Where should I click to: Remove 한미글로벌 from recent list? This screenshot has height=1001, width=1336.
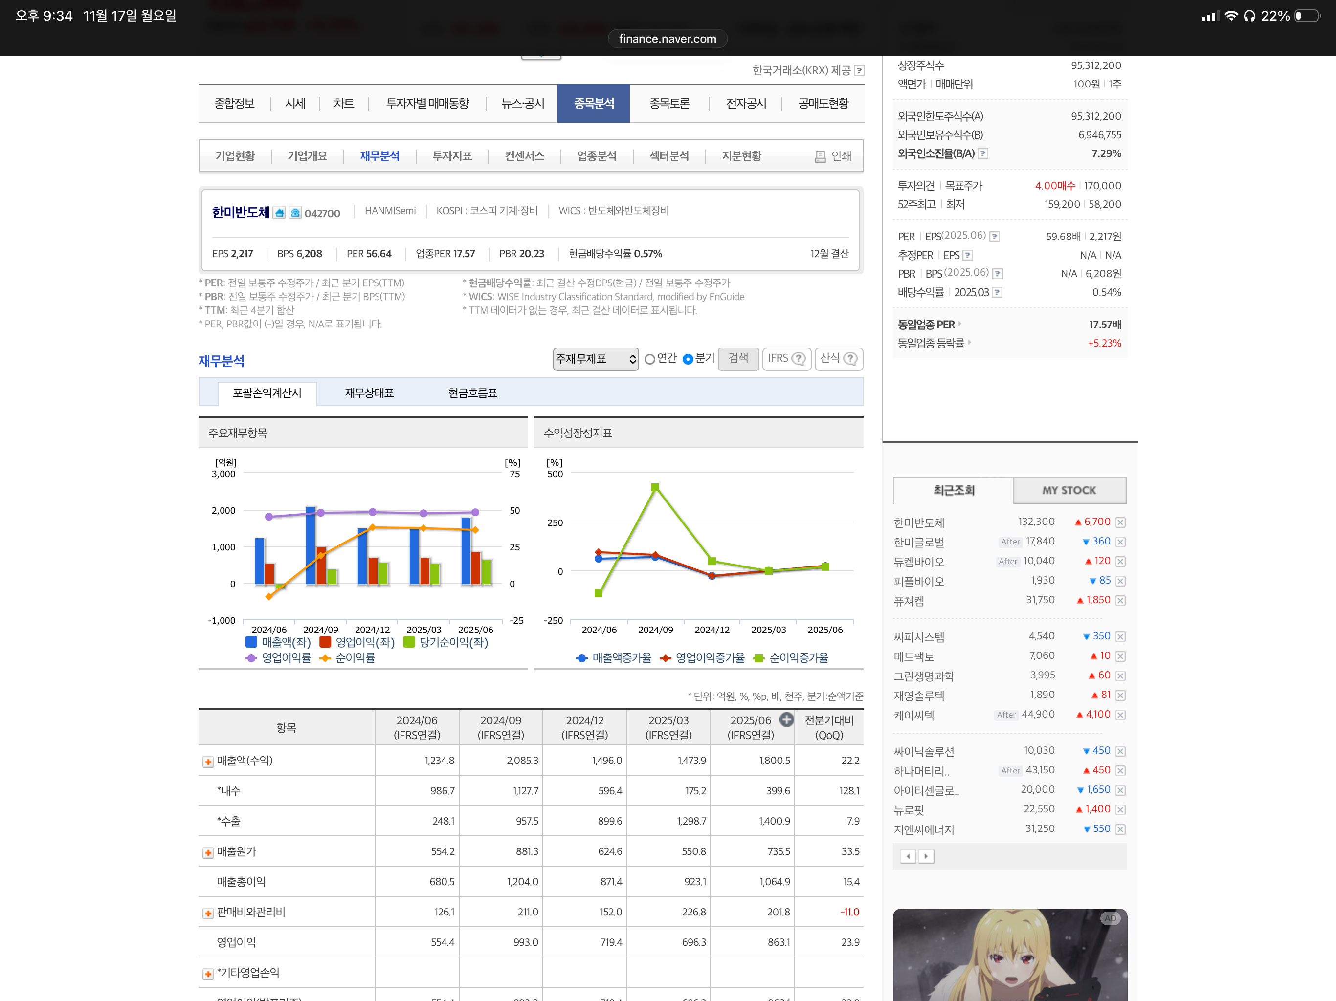pyautogui.click(x=1120, y=542)
